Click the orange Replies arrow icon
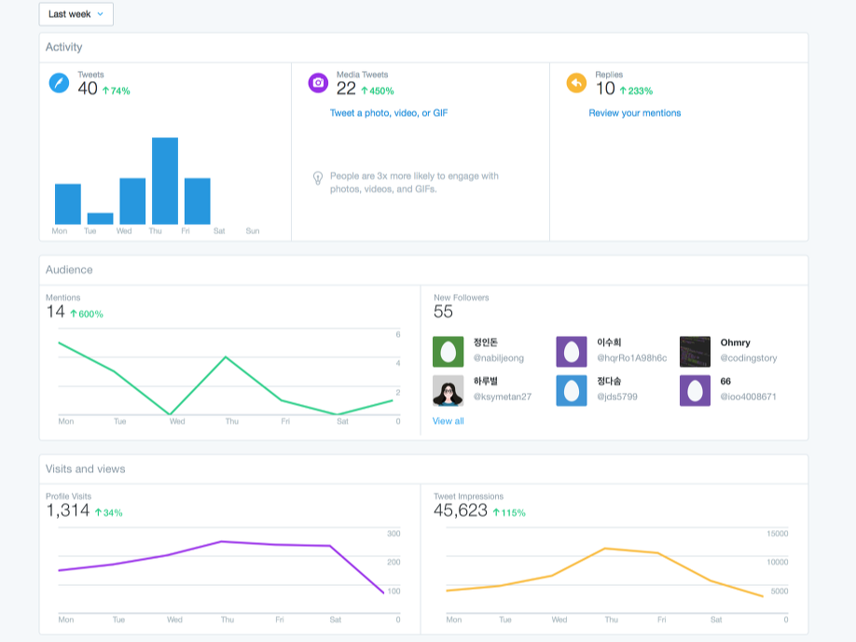Viewport: 856px width, 642px height. click(x=576, y=83)
